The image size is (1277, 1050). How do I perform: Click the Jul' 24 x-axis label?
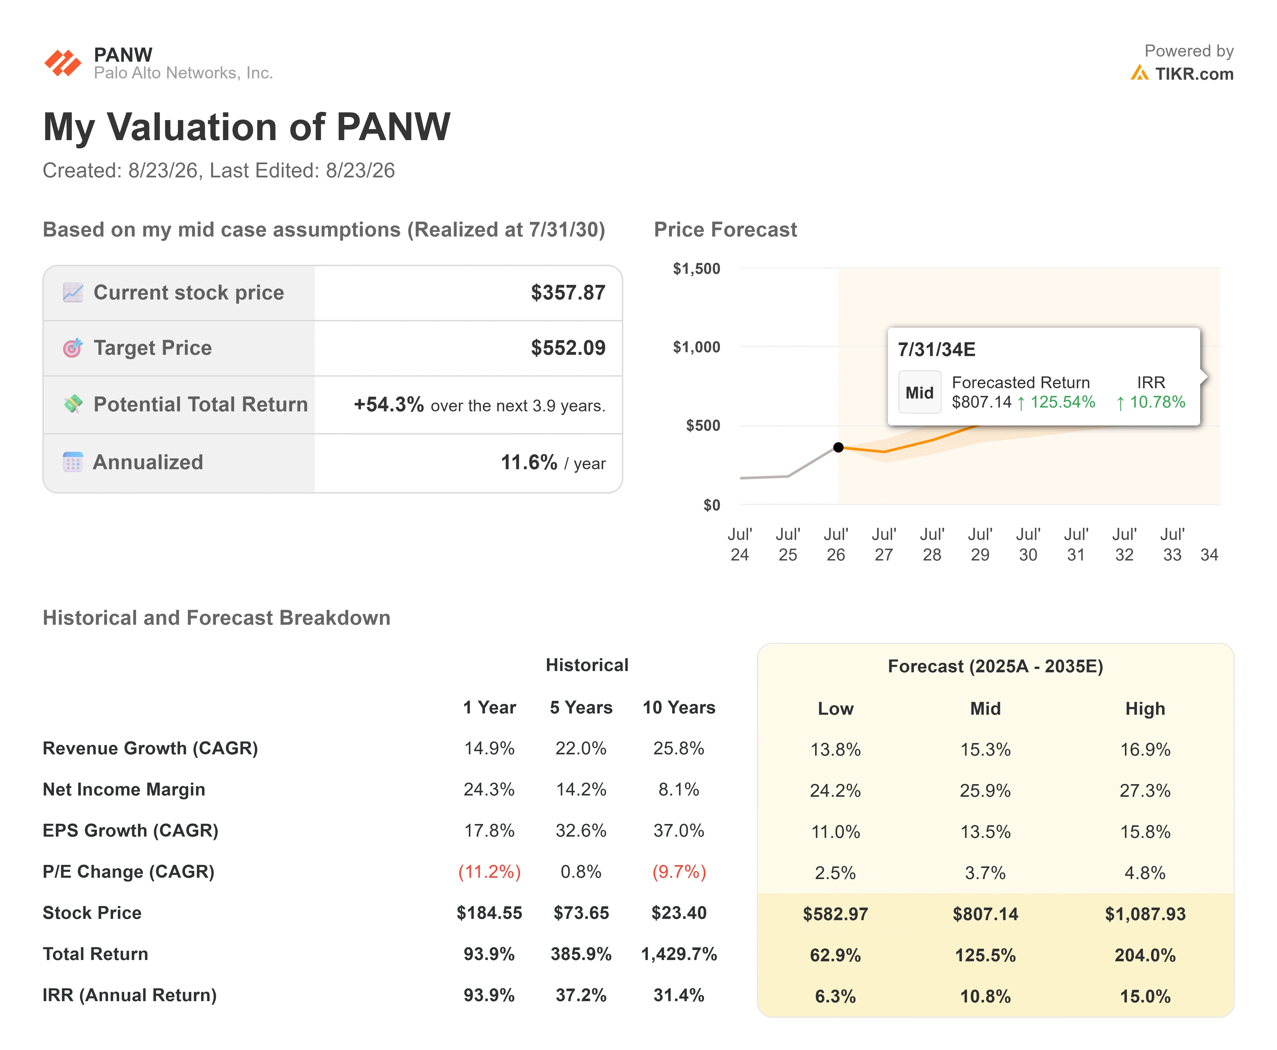[740, 544]
